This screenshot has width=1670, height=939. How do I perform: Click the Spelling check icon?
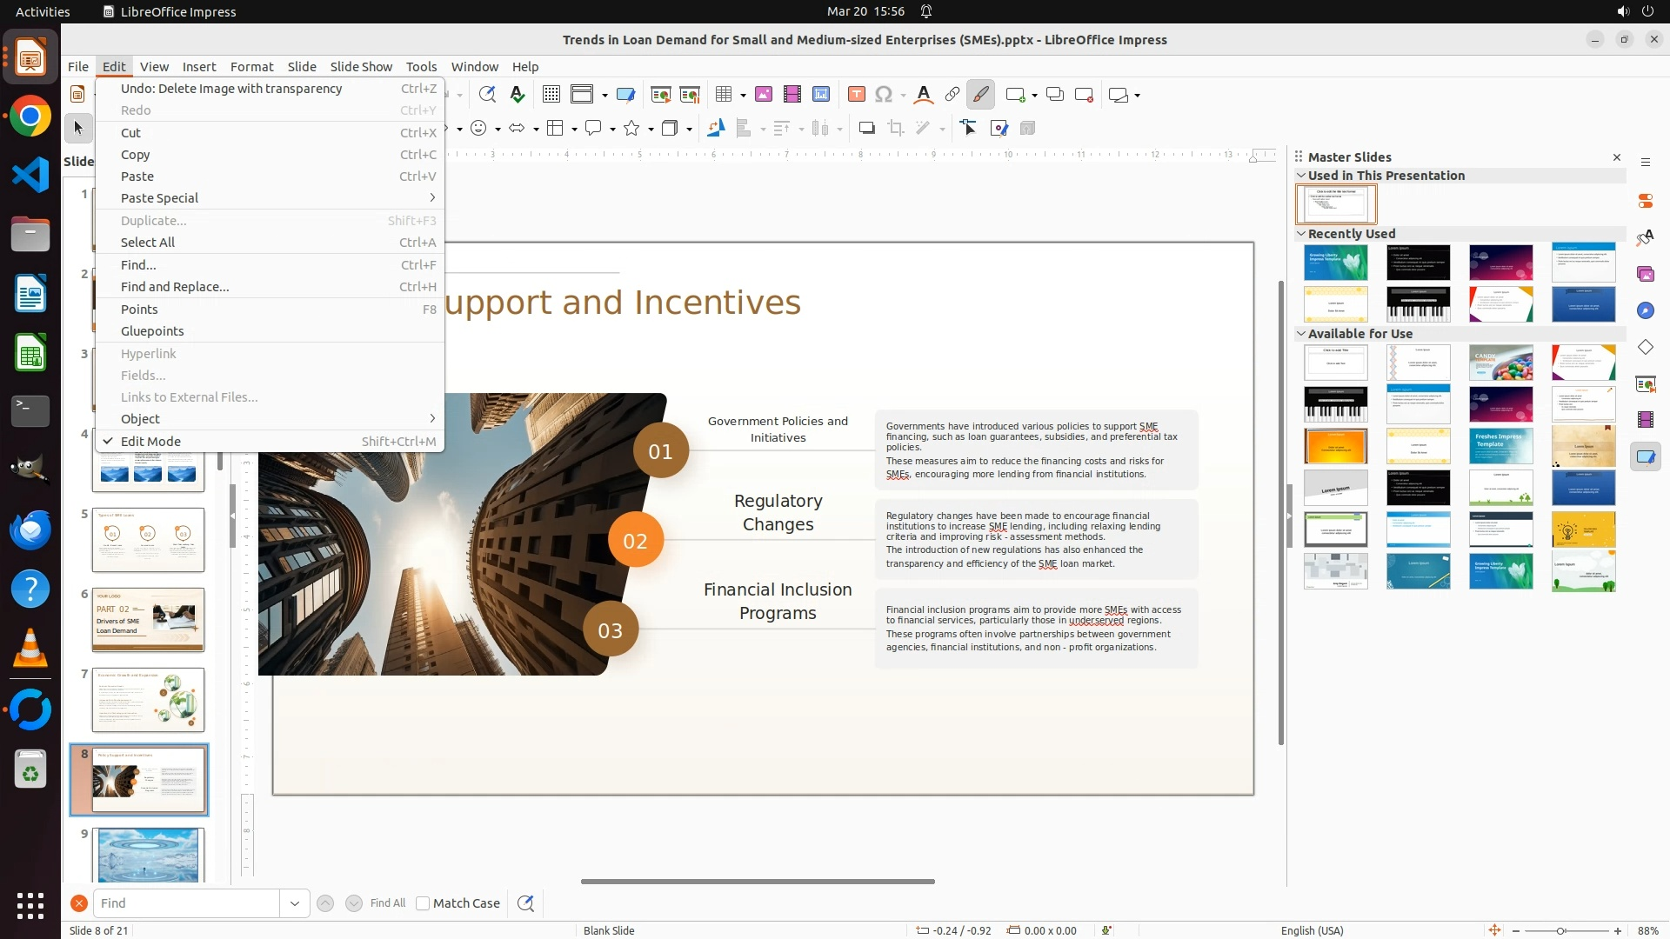518,95
